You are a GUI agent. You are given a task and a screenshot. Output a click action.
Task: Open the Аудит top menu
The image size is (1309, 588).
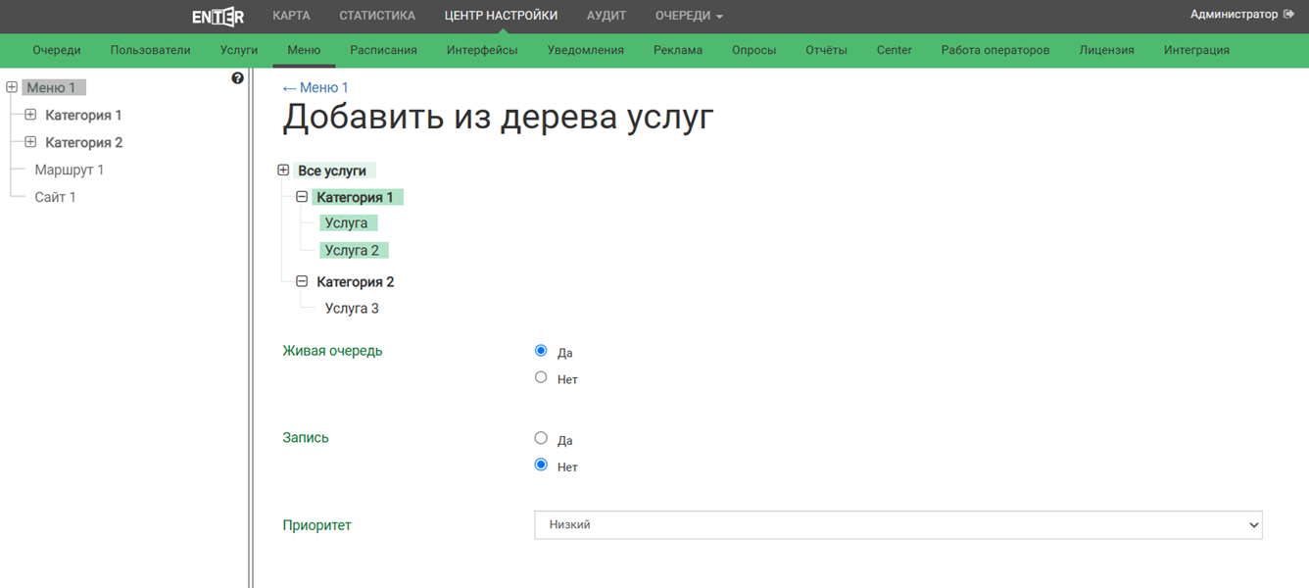coord(606,16)
